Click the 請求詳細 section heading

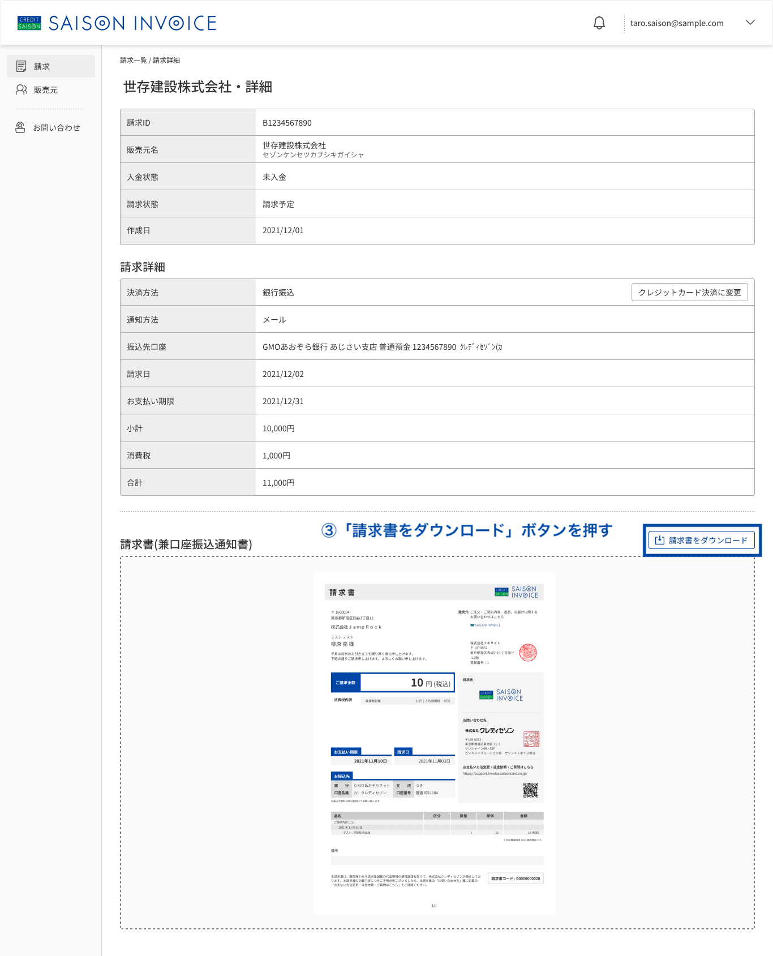143,267
